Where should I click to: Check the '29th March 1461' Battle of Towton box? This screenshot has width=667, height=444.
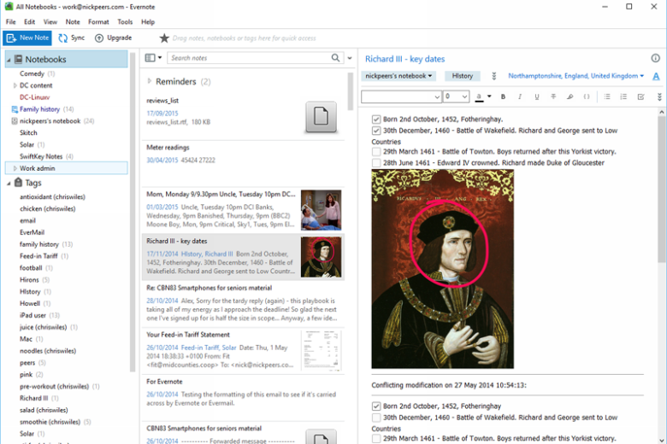tap(376, 152)
